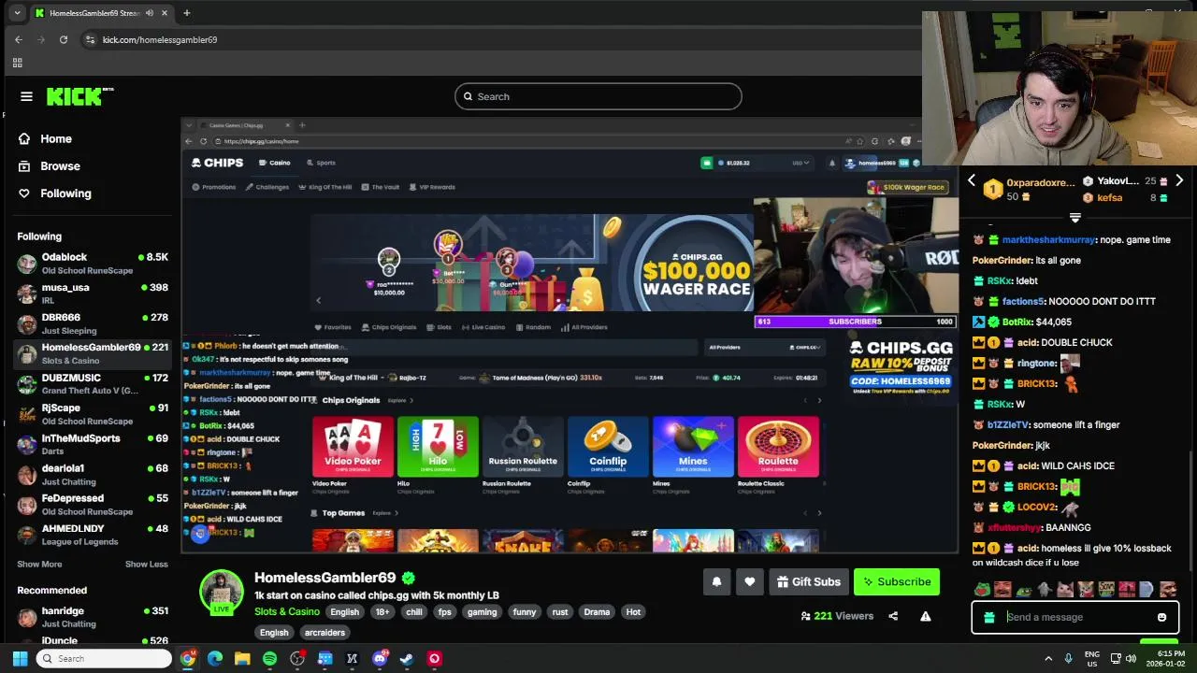This screenshot has width=1197, height=673.
Task: Select the rust tag
Action: tap(560, 612)
